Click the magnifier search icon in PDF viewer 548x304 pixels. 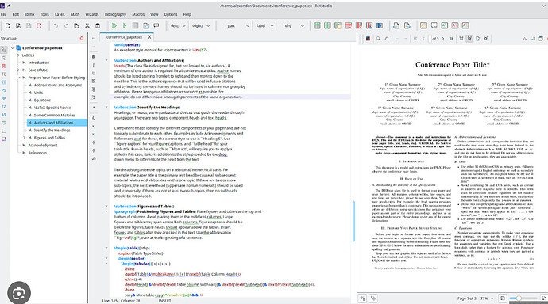(x=378, y=39)
